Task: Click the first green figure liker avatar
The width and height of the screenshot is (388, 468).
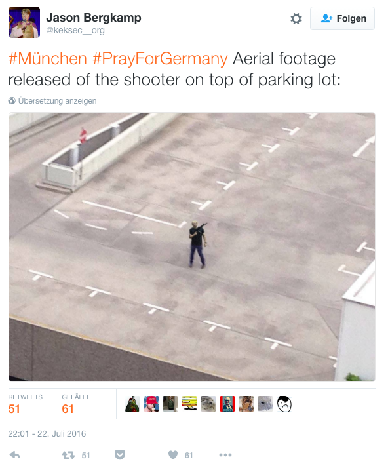Action: 132,404
